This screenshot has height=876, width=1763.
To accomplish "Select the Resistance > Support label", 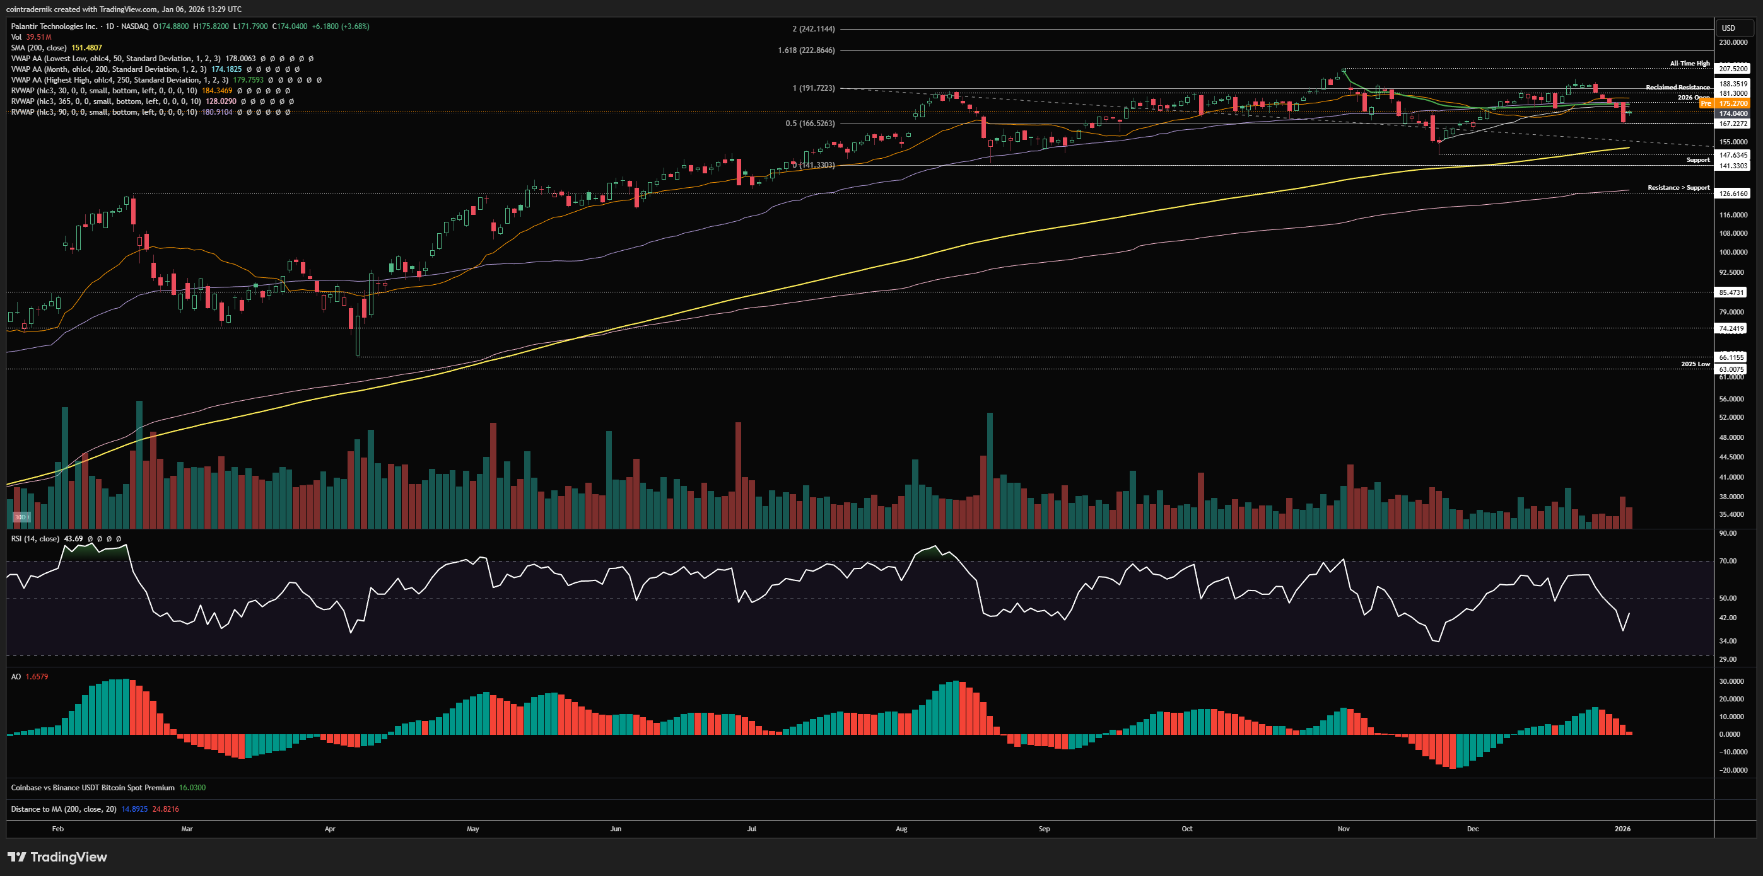I will point(1678,187).
